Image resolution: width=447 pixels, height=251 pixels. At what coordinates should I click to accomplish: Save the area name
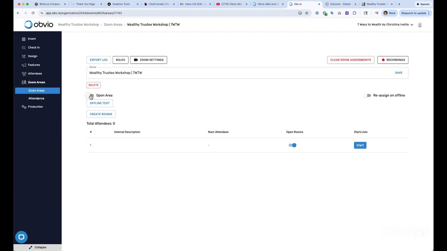point(399,73)
